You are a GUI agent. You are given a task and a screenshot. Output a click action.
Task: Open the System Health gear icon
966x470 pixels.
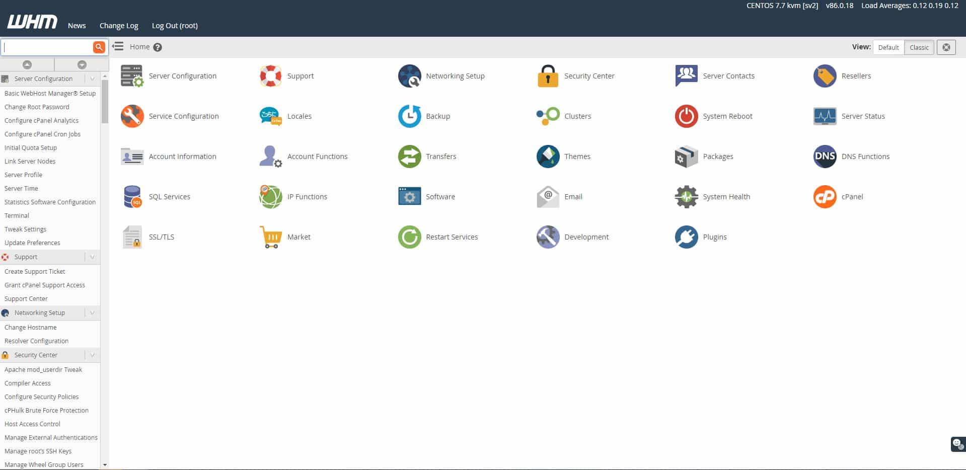686,197
